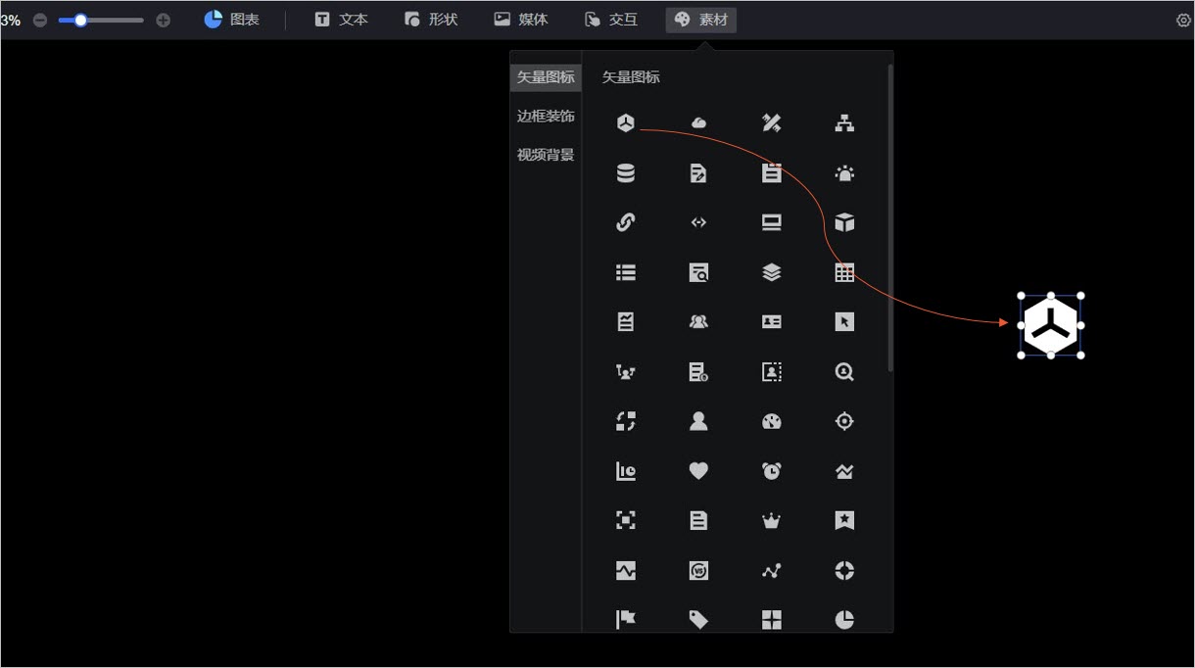This screenshot has width=1195, height=668.
Task: Choose the dashed frame portrait icon
Action: [772, 371]
